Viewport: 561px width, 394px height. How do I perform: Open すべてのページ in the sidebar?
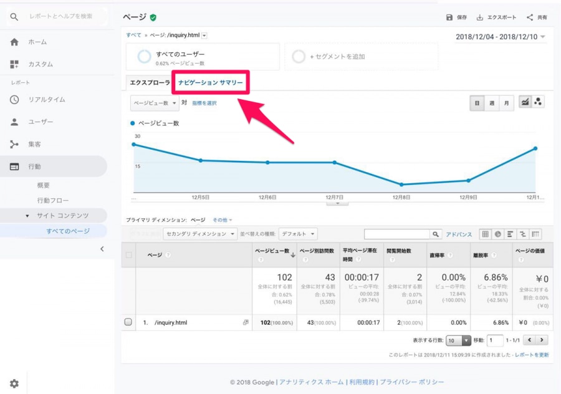coord(68,231)
